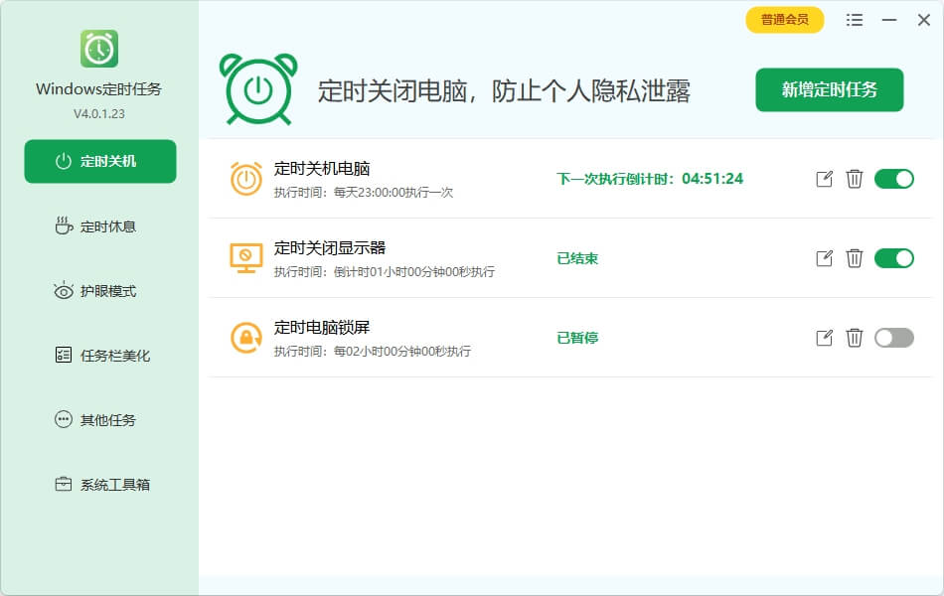Click the 每天23:00:00执行一次 schedule text
Screen dimensions: 944x596
click(x=393, y=193)
